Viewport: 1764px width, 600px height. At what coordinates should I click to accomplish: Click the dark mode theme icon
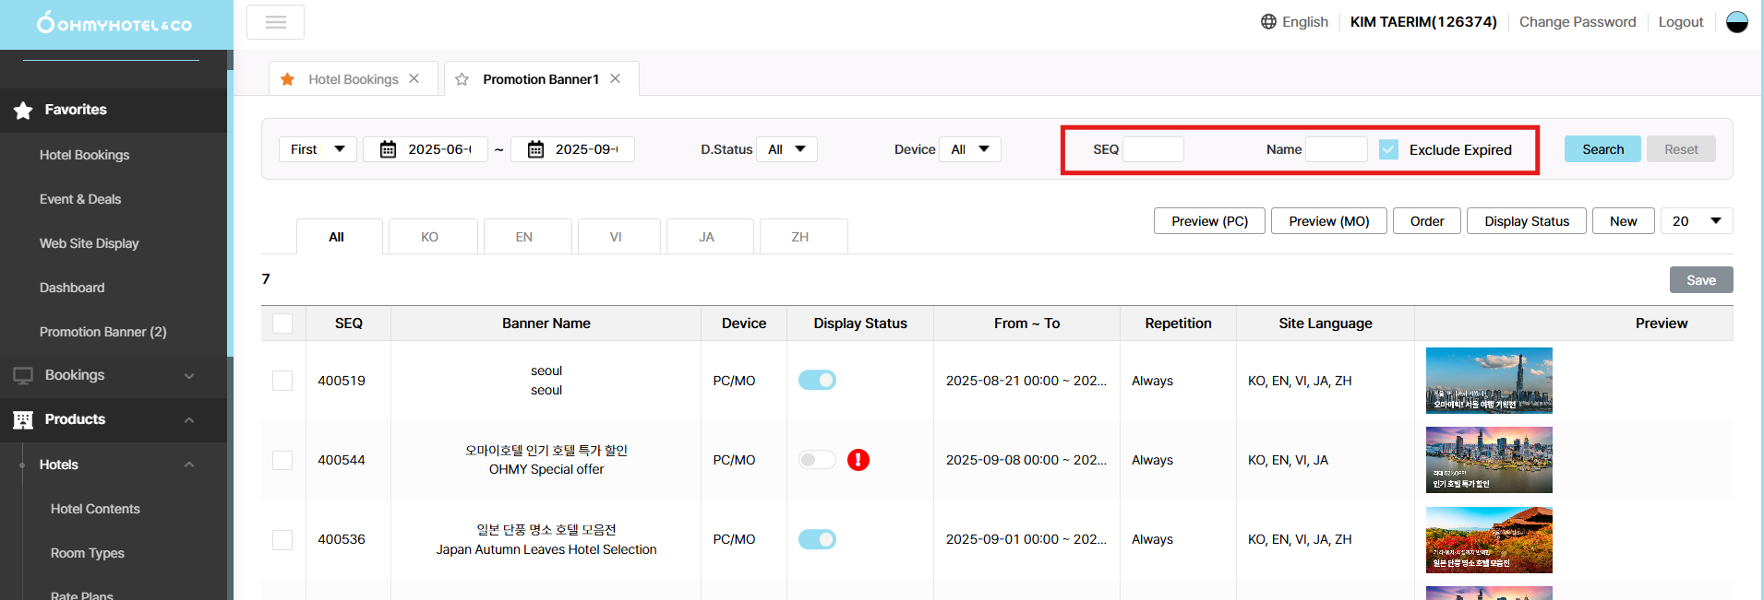tap(1736, 22)
